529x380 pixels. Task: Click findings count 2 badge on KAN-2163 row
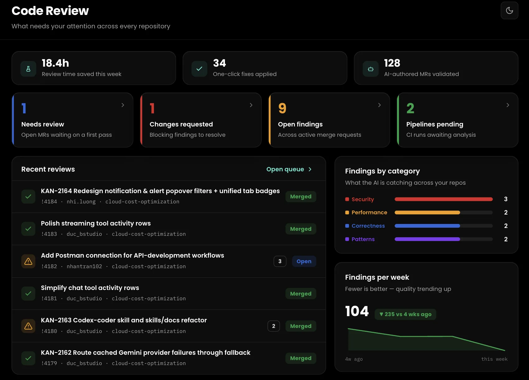click(x=274, y=326)
